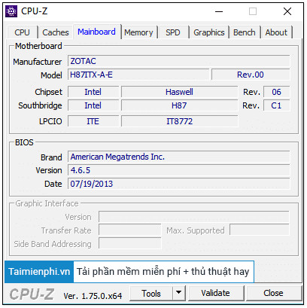Expand the Tools dropdown arrow
307x308 pixels.
(179, 293)
